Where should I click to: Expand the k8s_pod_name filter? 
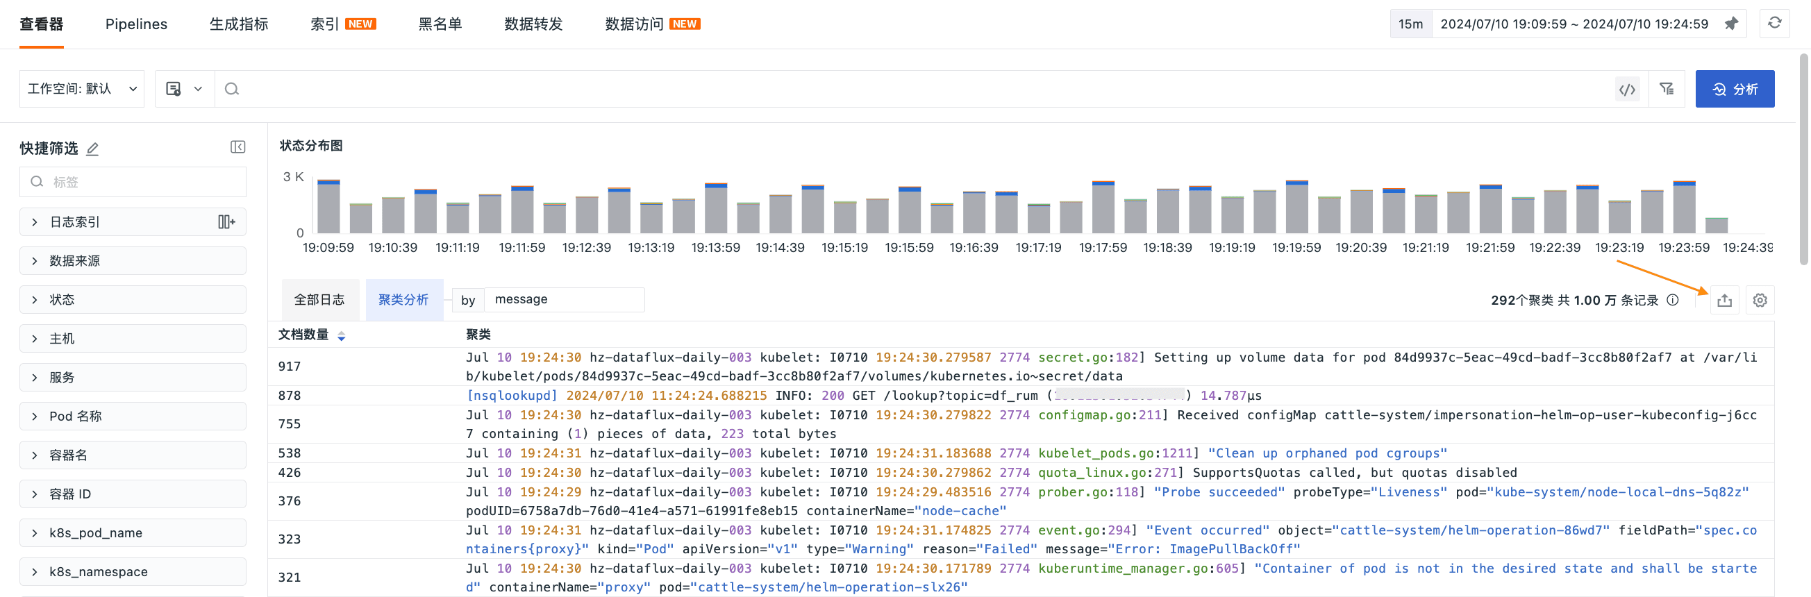[133, 533]
